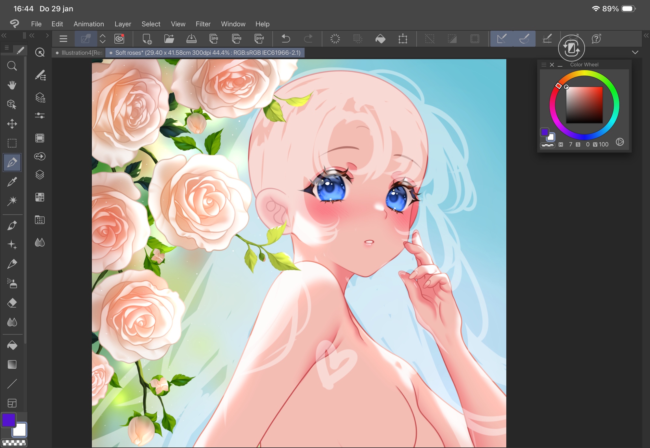Click command bar up-down chevron stepper

tap(102, 39)
